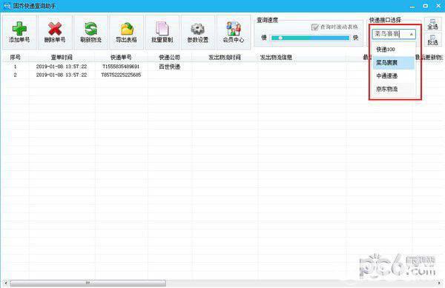This screenshot has width=445, height=288.
Task: Toggle the 查询时滚动表格 checkbox
Action: point(314,27)
